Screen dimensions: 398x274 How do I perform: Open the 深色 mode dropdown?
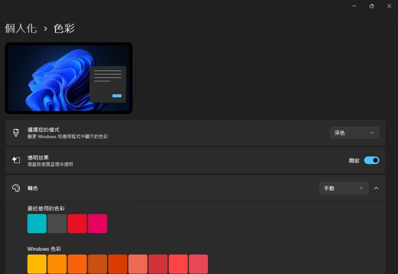coord(354,133)
